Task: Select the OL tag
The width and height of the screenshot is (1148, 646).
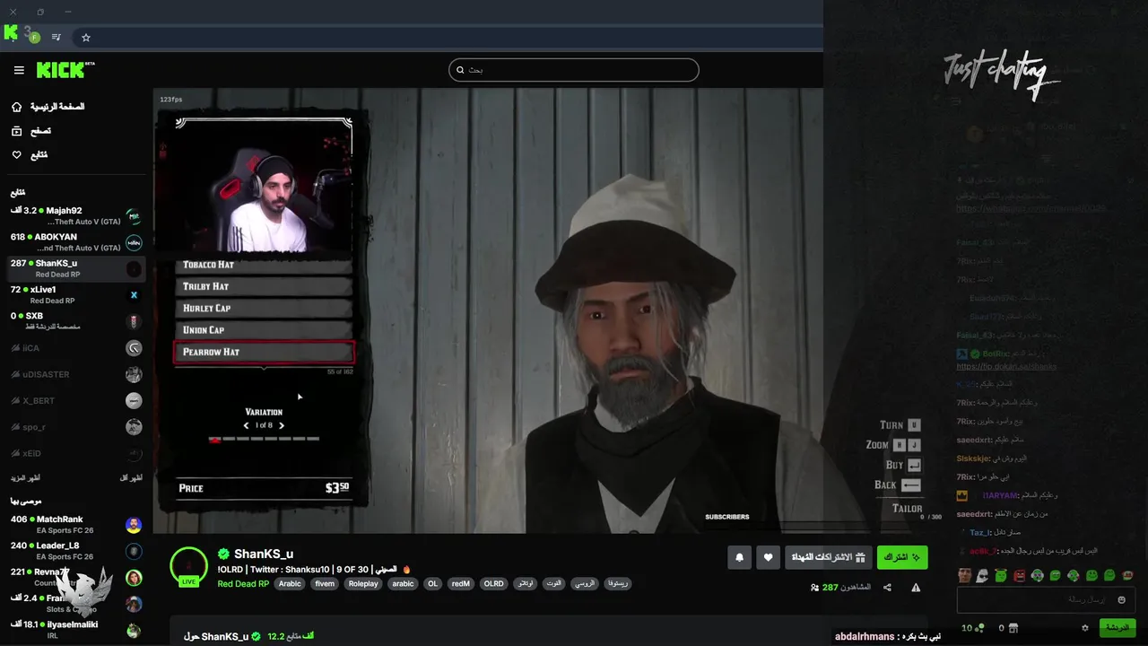Action: coord(433,583)
